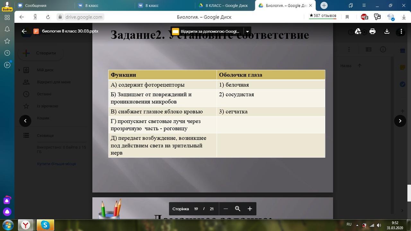Switch to the Сообщения tab
411x231 pixels.
(45, 5)
